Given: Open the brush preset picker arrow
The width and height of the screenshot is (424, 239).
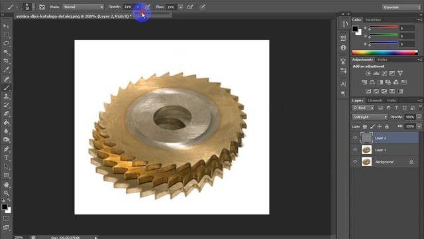Looking at the screenshot, I should click(x=34, y=7).
